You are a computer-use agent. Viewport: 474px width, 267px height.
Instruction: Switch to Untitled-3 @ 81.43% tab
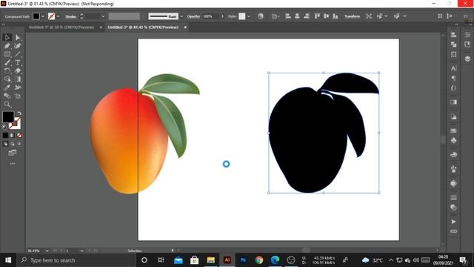(x=143, y=27)
